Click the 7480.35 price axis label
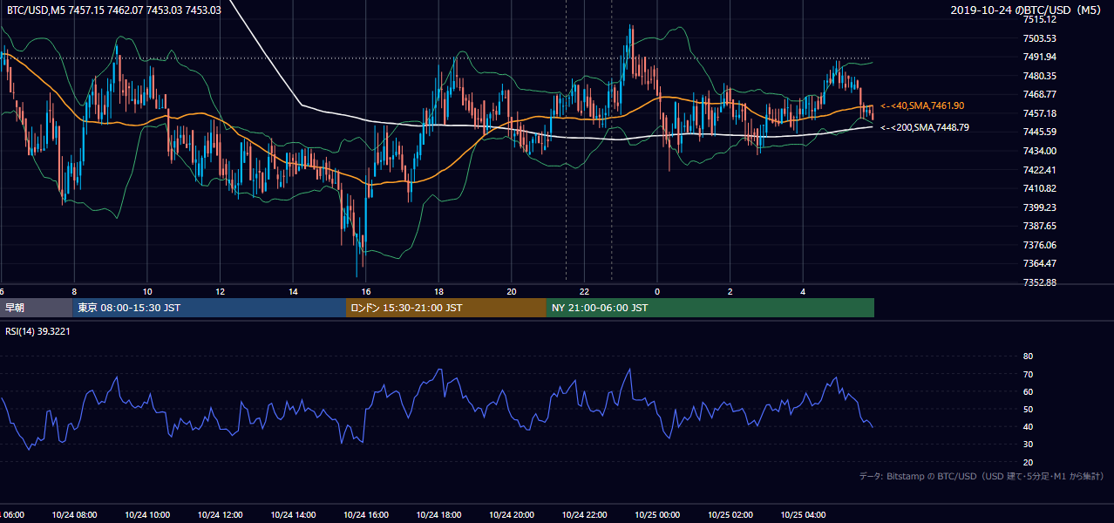Screen dimensions: 1114x523 coord(1040,76)
